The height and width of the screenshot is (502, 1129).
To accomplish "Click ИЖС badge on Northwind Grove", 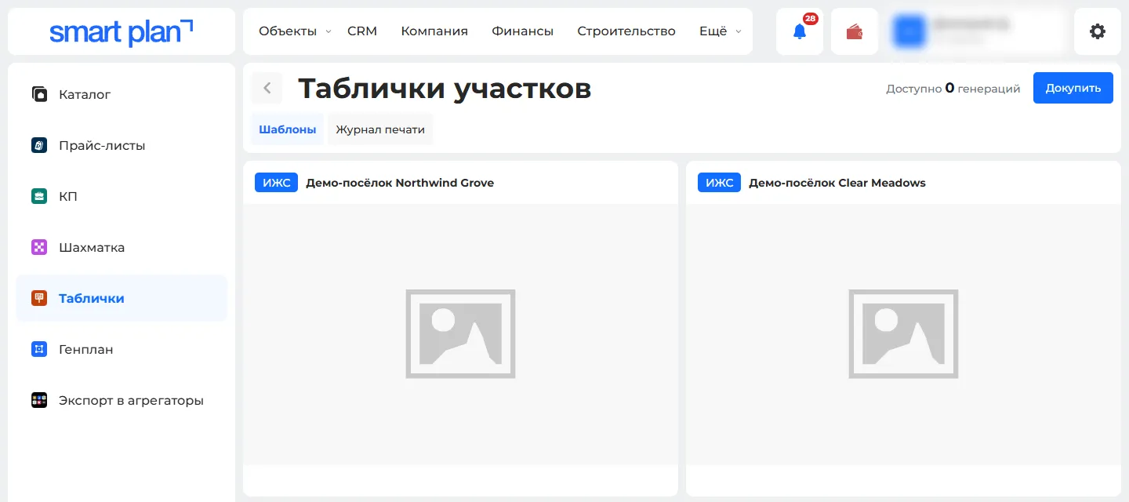I will pyautogui.click(x=276, y=183).
